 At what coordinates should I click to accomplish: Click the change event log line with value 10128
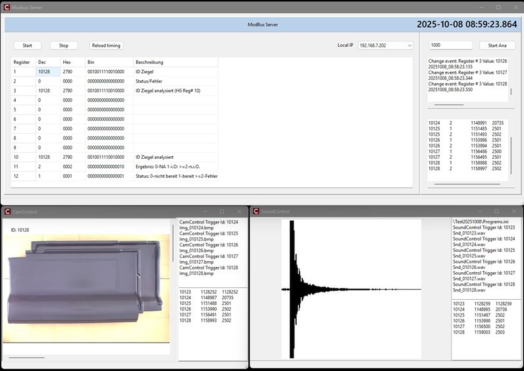coord(467,84)
